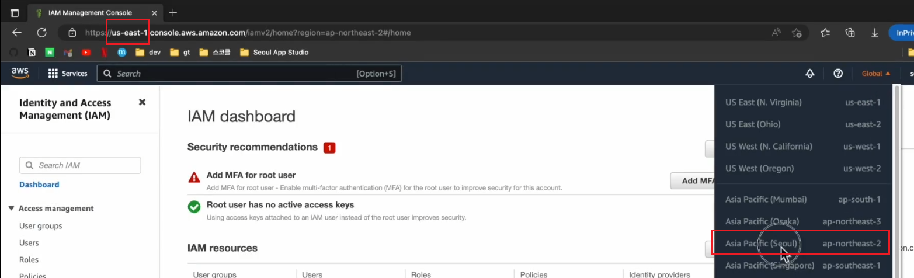Click the green check status icon
The height and width of the screenshot is (278, 914).
click(x=194, y=207)
